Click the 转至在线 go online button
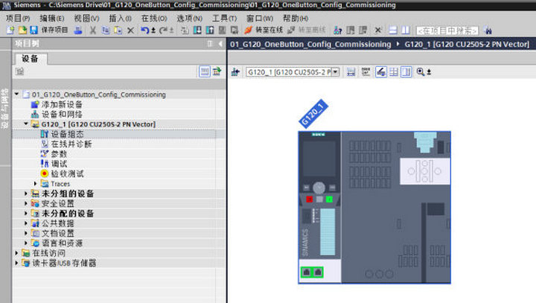Image resolution: width=536 pixels, height=303 pixels. [264, 31]
